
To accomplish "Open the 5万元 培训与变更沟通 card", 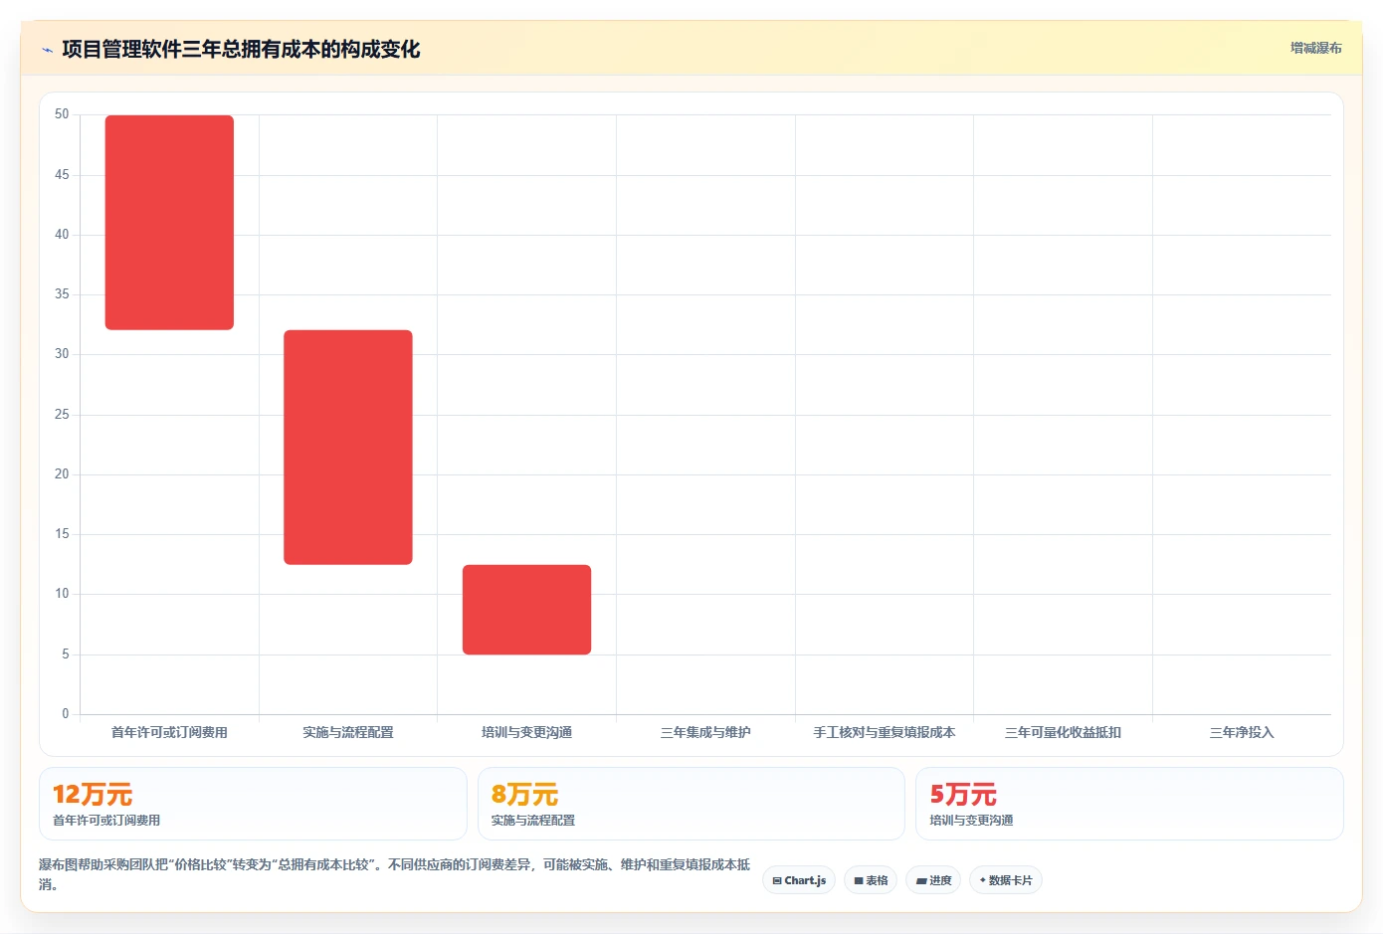I will coord(1129,804).
